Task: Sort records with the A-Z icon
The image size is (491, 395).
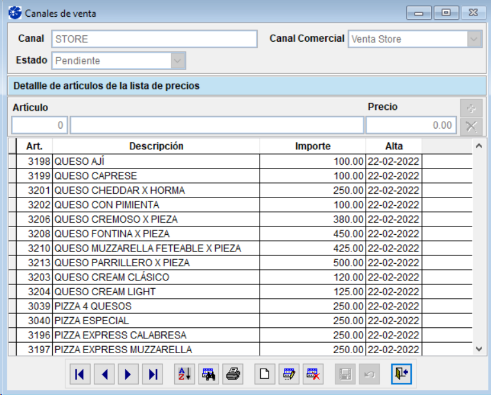Action: [184, 374]
